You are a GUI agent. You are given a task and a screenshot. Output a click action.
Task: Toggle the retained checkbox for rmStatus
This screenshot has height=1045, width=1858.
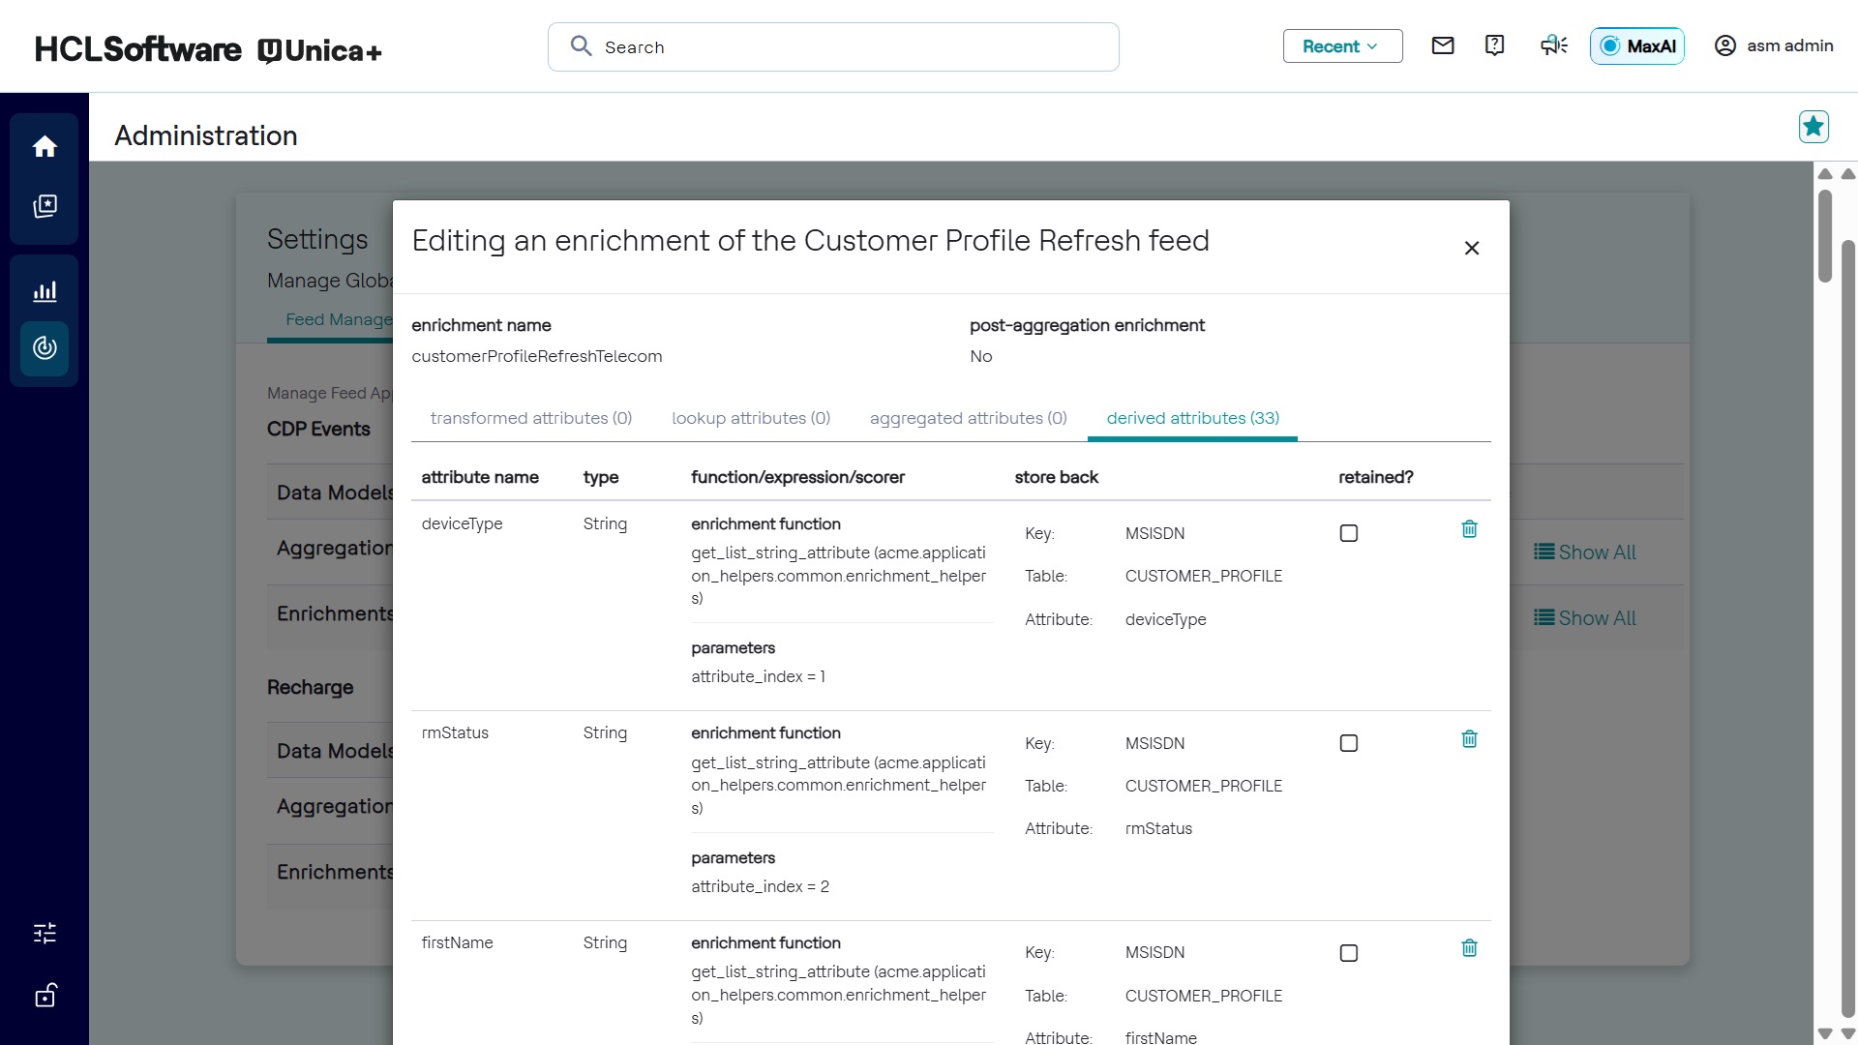click(1349, 743)
